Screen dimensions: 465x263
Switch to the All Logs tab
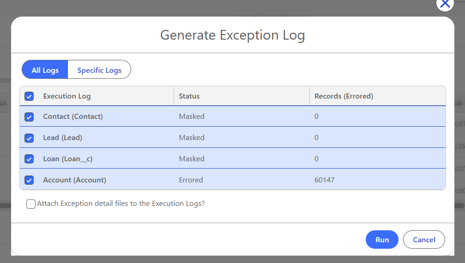[x=45, y=70]
